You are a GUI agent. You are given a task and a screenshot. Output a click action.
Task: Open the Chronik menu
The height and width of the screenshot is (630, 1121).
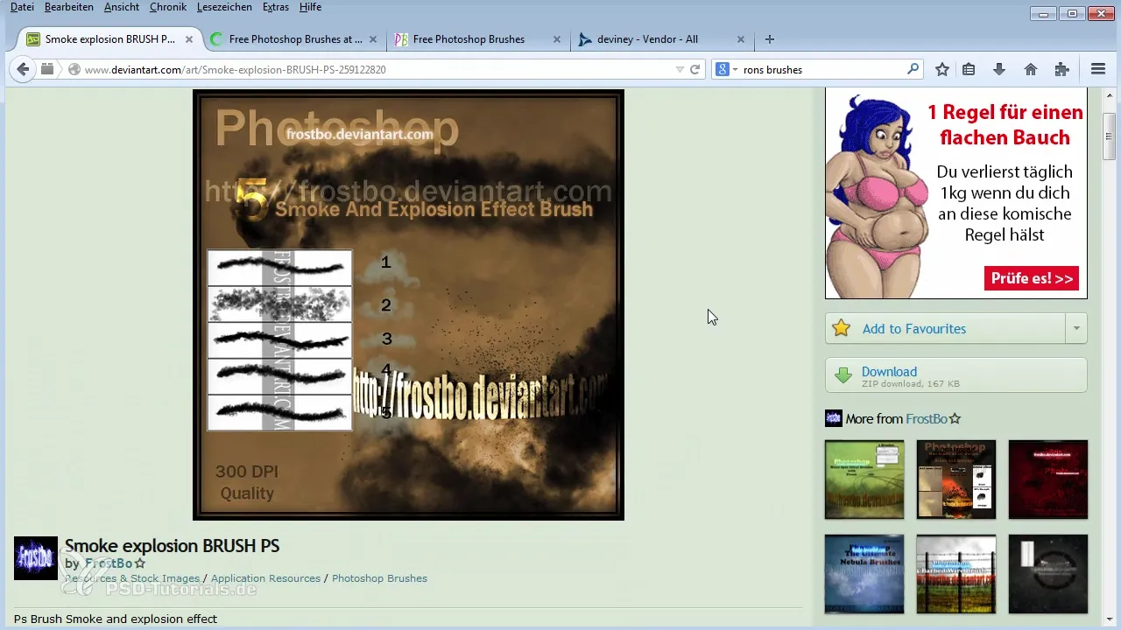point(167,7)
